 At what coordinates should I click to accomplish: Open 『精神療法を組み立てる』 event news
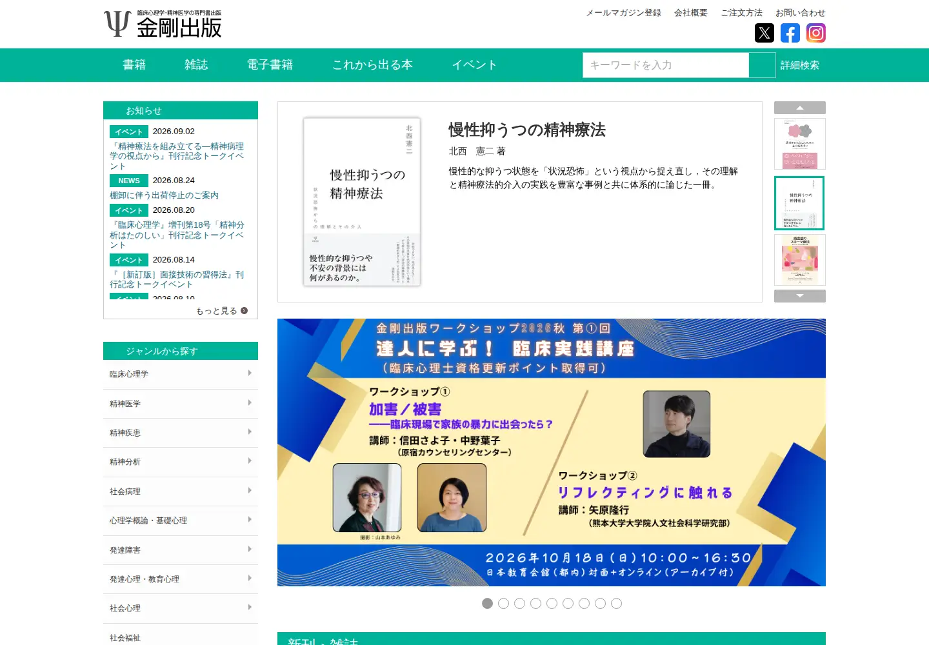177,156
